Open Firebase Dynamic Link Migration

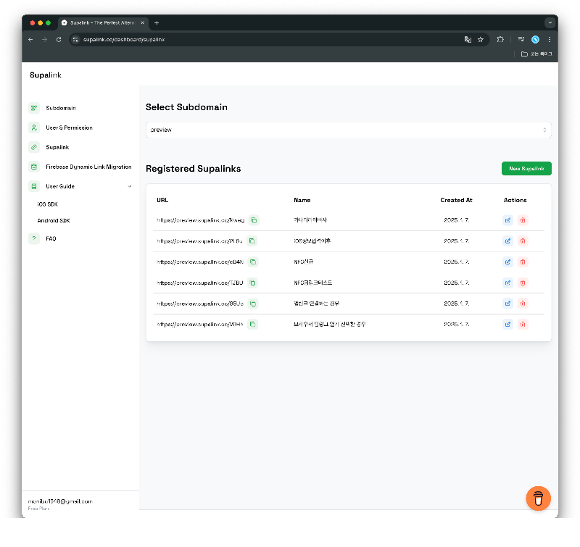click(x=88, y=167)
